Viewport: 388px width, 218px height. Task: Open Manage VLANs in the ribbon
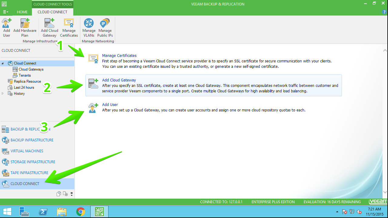[89, 28]
